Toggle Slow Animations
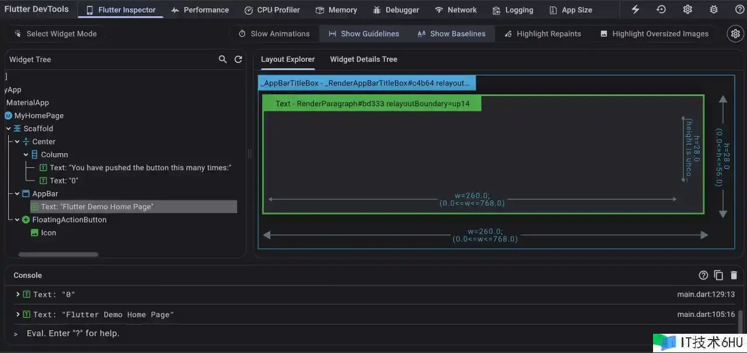Viewport: 747px width, 353px height. point(274,34)
